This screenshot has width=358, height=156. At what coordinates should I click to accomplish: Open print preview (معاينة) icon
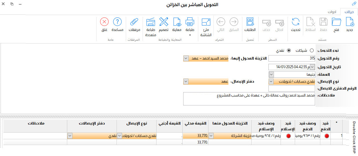pyautogui.click(x=177, y=24)
